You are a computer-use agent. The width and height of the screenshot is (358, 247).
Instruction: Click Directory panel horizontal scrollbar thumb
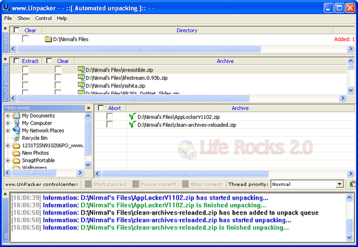click(139, 49)
